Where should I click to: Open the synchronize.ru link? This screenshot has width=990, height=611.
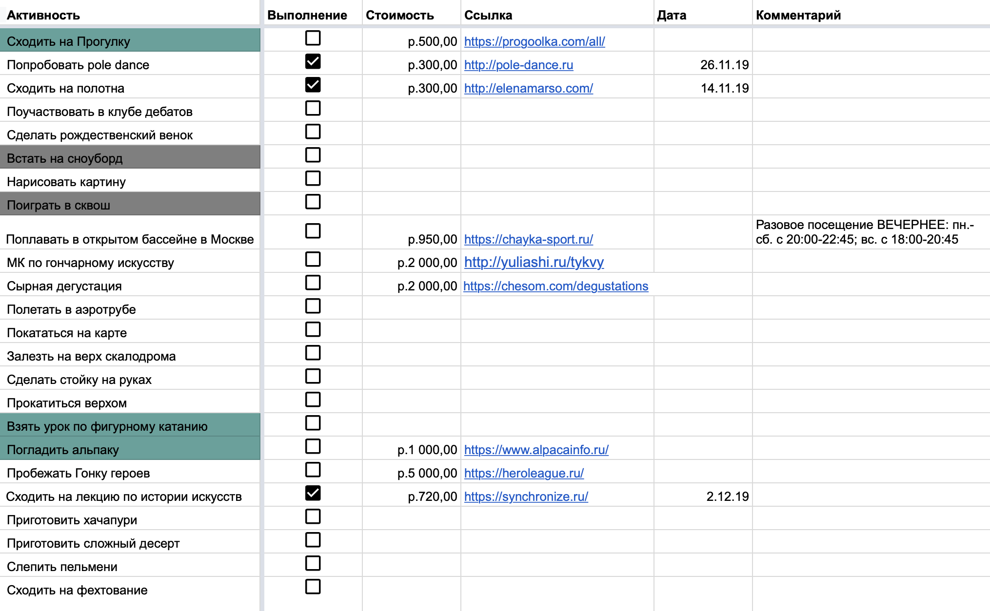[x=526, y=496]
